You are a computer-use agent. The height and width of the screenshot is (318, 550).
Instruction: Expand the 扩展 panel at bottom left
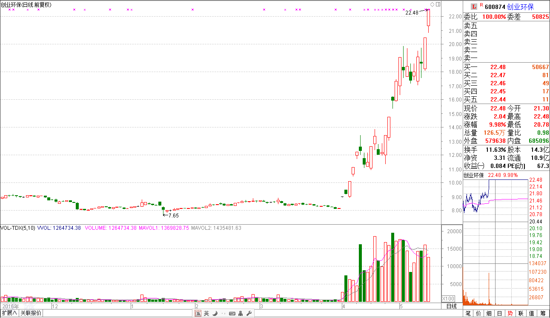click(9, 313)
